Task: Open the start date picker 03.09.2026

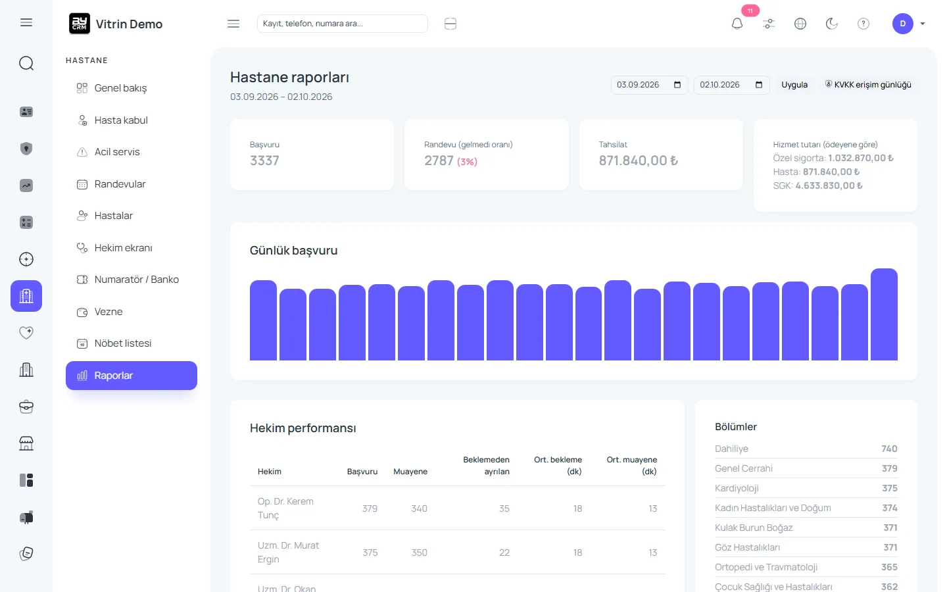Action: 650,85
